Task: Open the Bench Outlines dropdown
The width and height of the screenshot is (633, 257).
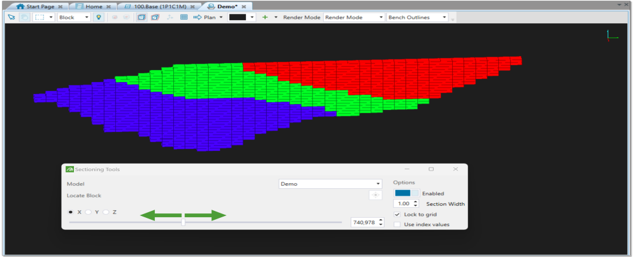Action: click(417, 18)
